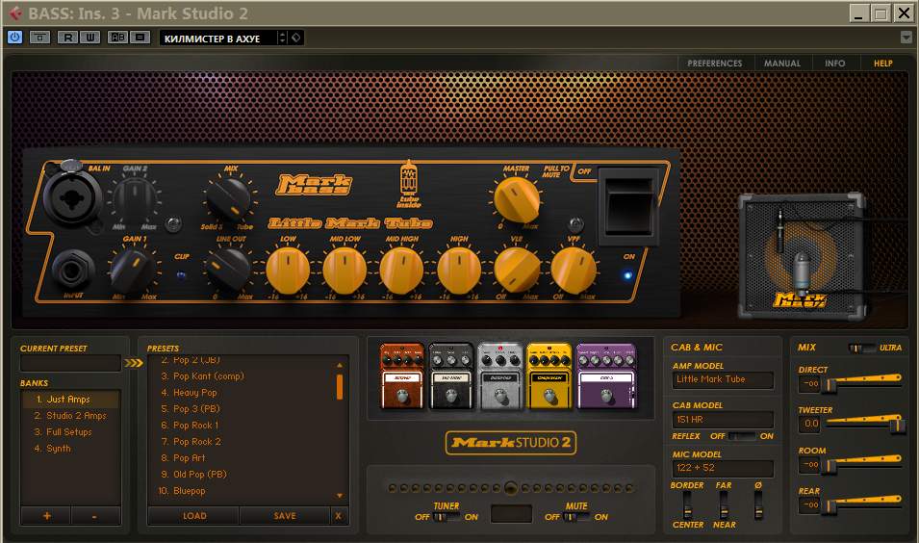919x543 pixels.
Task: Select the Full Setups bank
Action: 70,432
